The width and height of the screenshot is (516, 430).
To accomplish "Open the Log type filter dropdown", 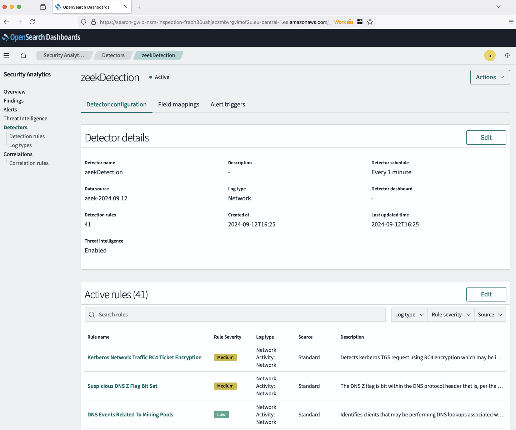I will pyautogui.click(x=409, y=315).
